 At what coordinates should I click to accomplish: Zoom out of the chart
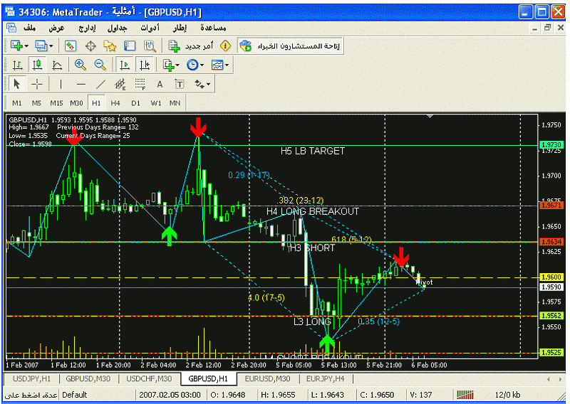[x=100, y=65]
